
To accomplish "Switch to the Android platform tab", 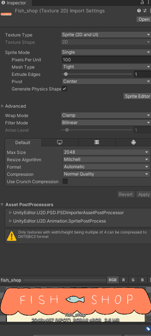I will click(134, 143).
